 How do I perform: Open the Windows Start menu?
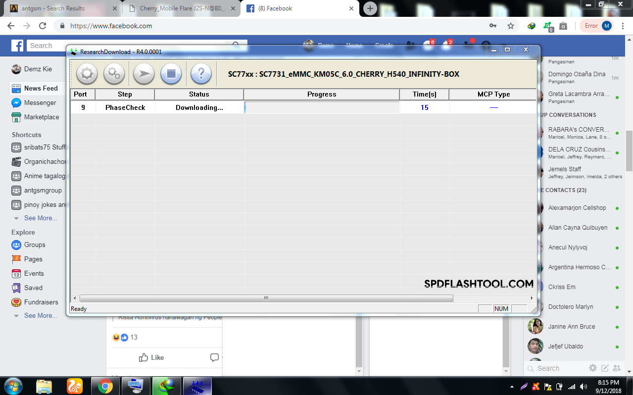13,386
